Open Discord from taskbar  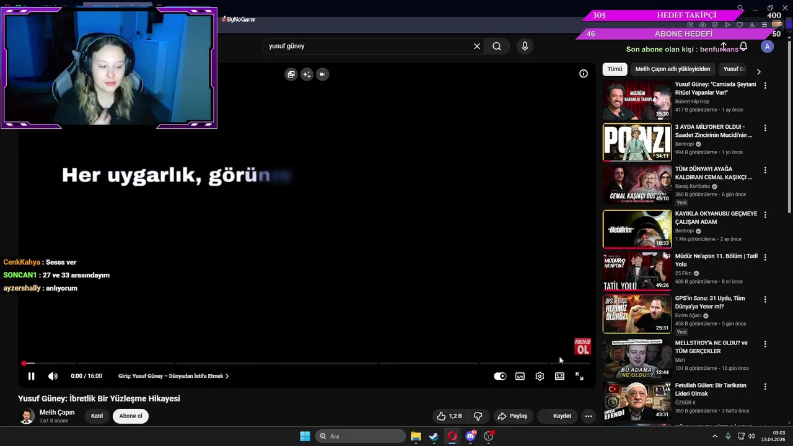click(x=470, y=436)
